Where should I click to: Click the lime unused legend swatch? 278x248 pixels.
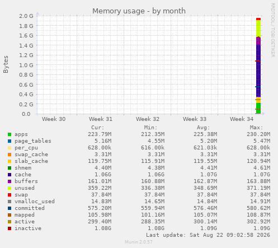click(10, 188)
